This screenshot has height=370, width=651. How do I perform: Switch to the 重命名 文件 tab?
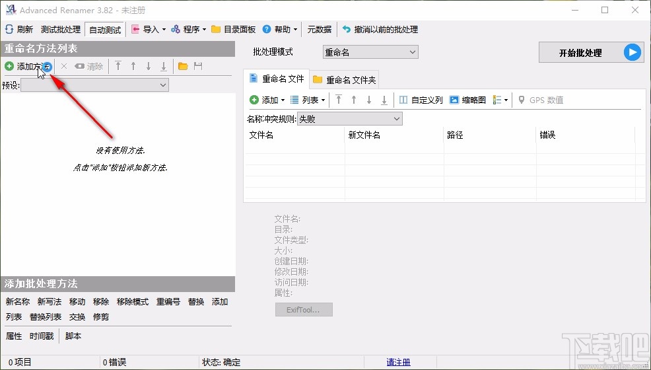[277, 79]
